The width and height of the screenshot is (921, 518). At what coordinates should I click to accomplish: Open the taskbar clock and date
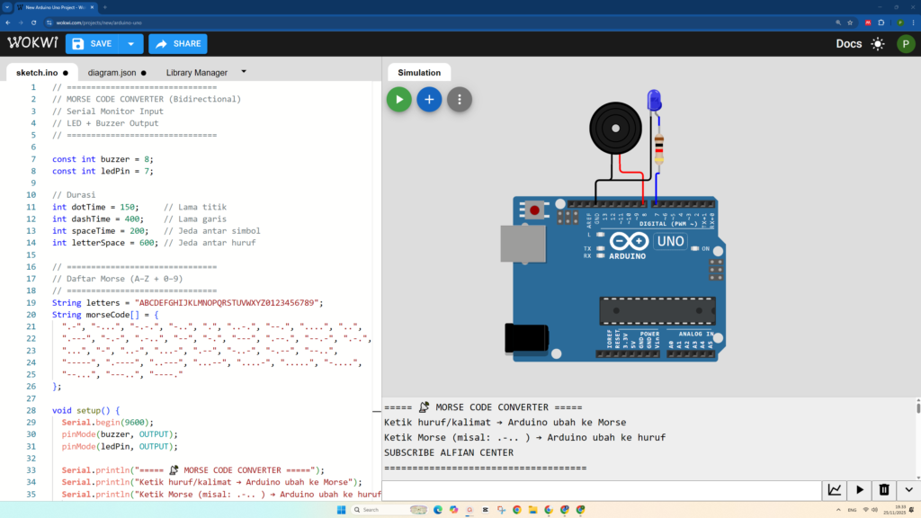(x=897, y=510)
